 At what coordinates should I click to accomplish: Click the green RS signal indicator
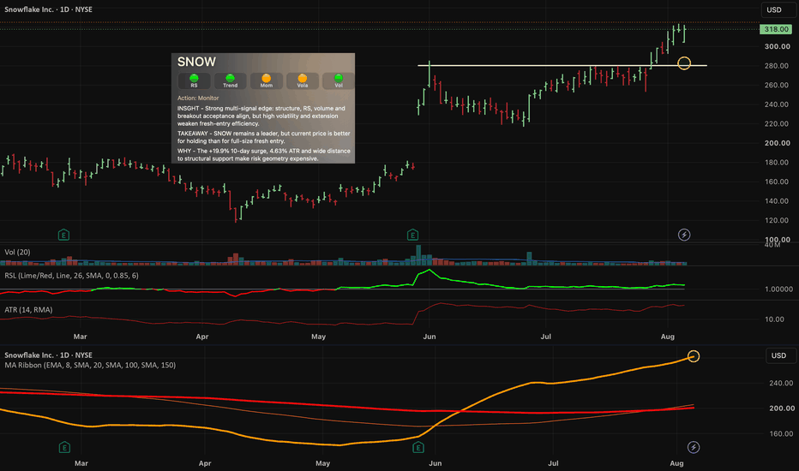click(x=194, y=80)
